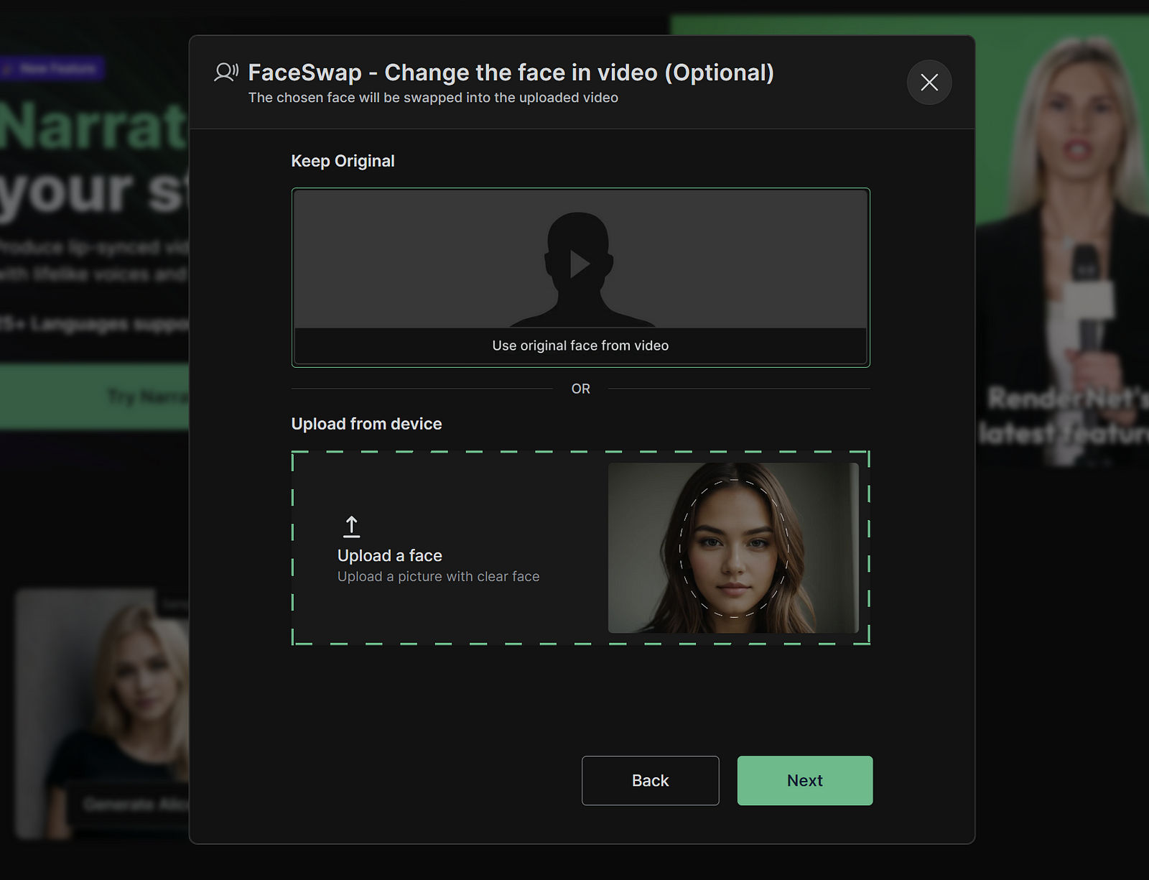Click the play icon on the video preview
Viewport: 1149px width, 880px height.
click(x=580, y=263)
